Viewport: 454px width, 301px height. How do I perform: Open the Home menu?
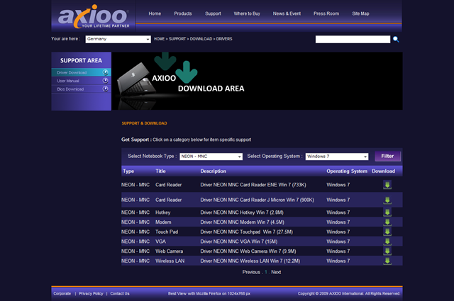tap(155, 13)
